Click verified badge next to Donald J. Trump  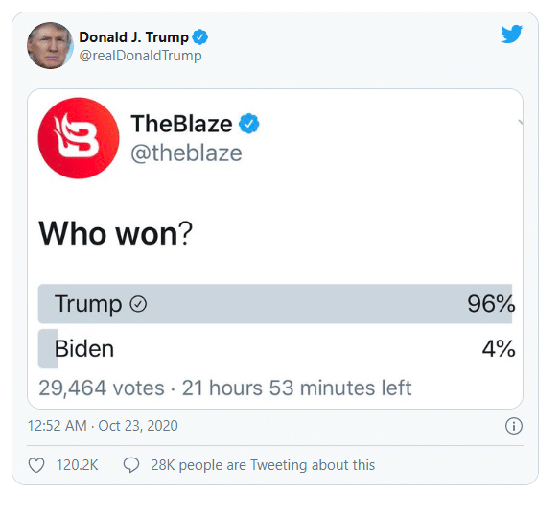tap(200, 37)
